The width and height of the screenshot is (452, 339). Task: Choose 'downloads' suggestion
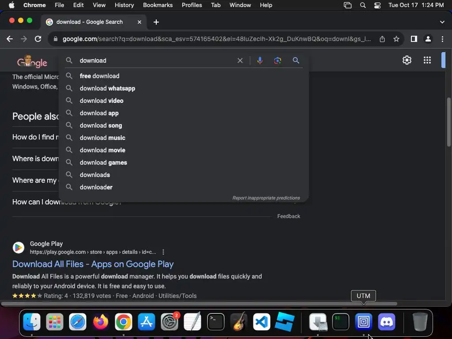point(184,175)
